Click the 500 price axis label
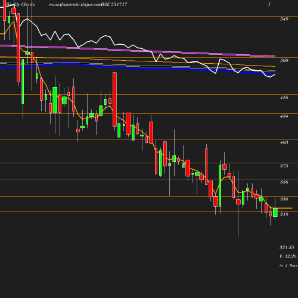 coord(284,60)
